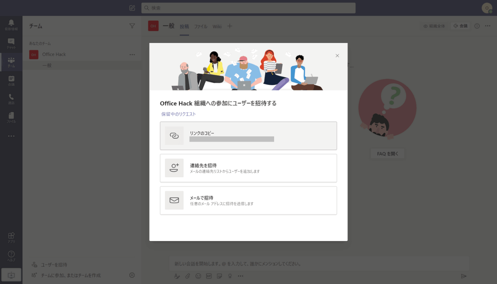
Task: Start a new chat with compose icon
Action: point(132,8)
